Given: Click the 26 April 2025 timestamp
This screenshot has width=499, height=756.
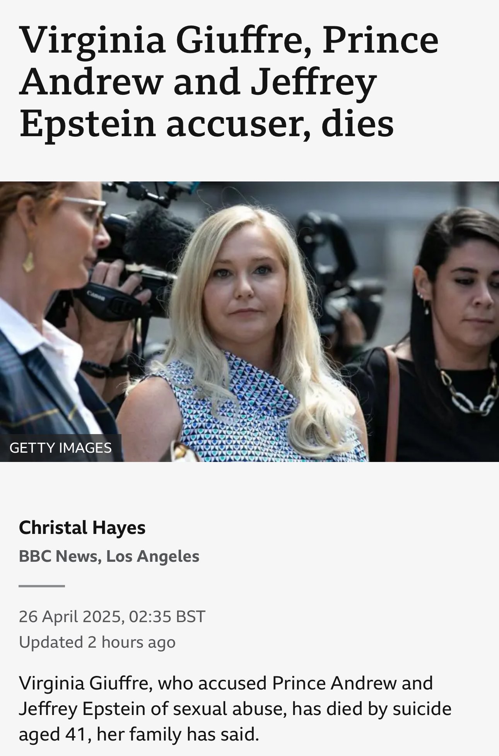Looking at the screenshot, I should point(112,616).
